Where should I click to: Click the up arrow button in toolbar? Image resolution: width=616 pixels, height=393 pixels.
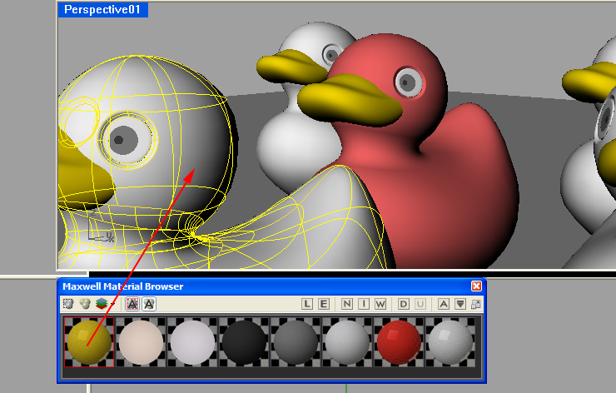[444, 304]
